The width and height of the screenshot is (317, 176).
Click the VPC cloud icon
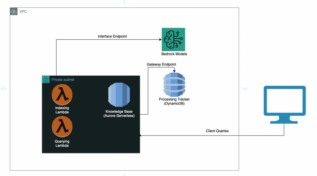pos(14,11)
